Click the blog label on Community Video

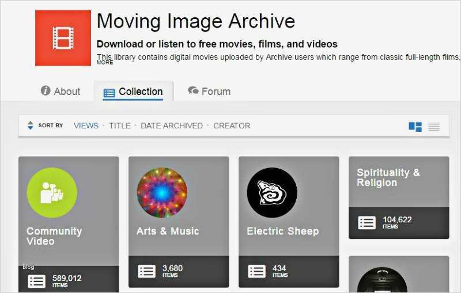coord(28,267)
